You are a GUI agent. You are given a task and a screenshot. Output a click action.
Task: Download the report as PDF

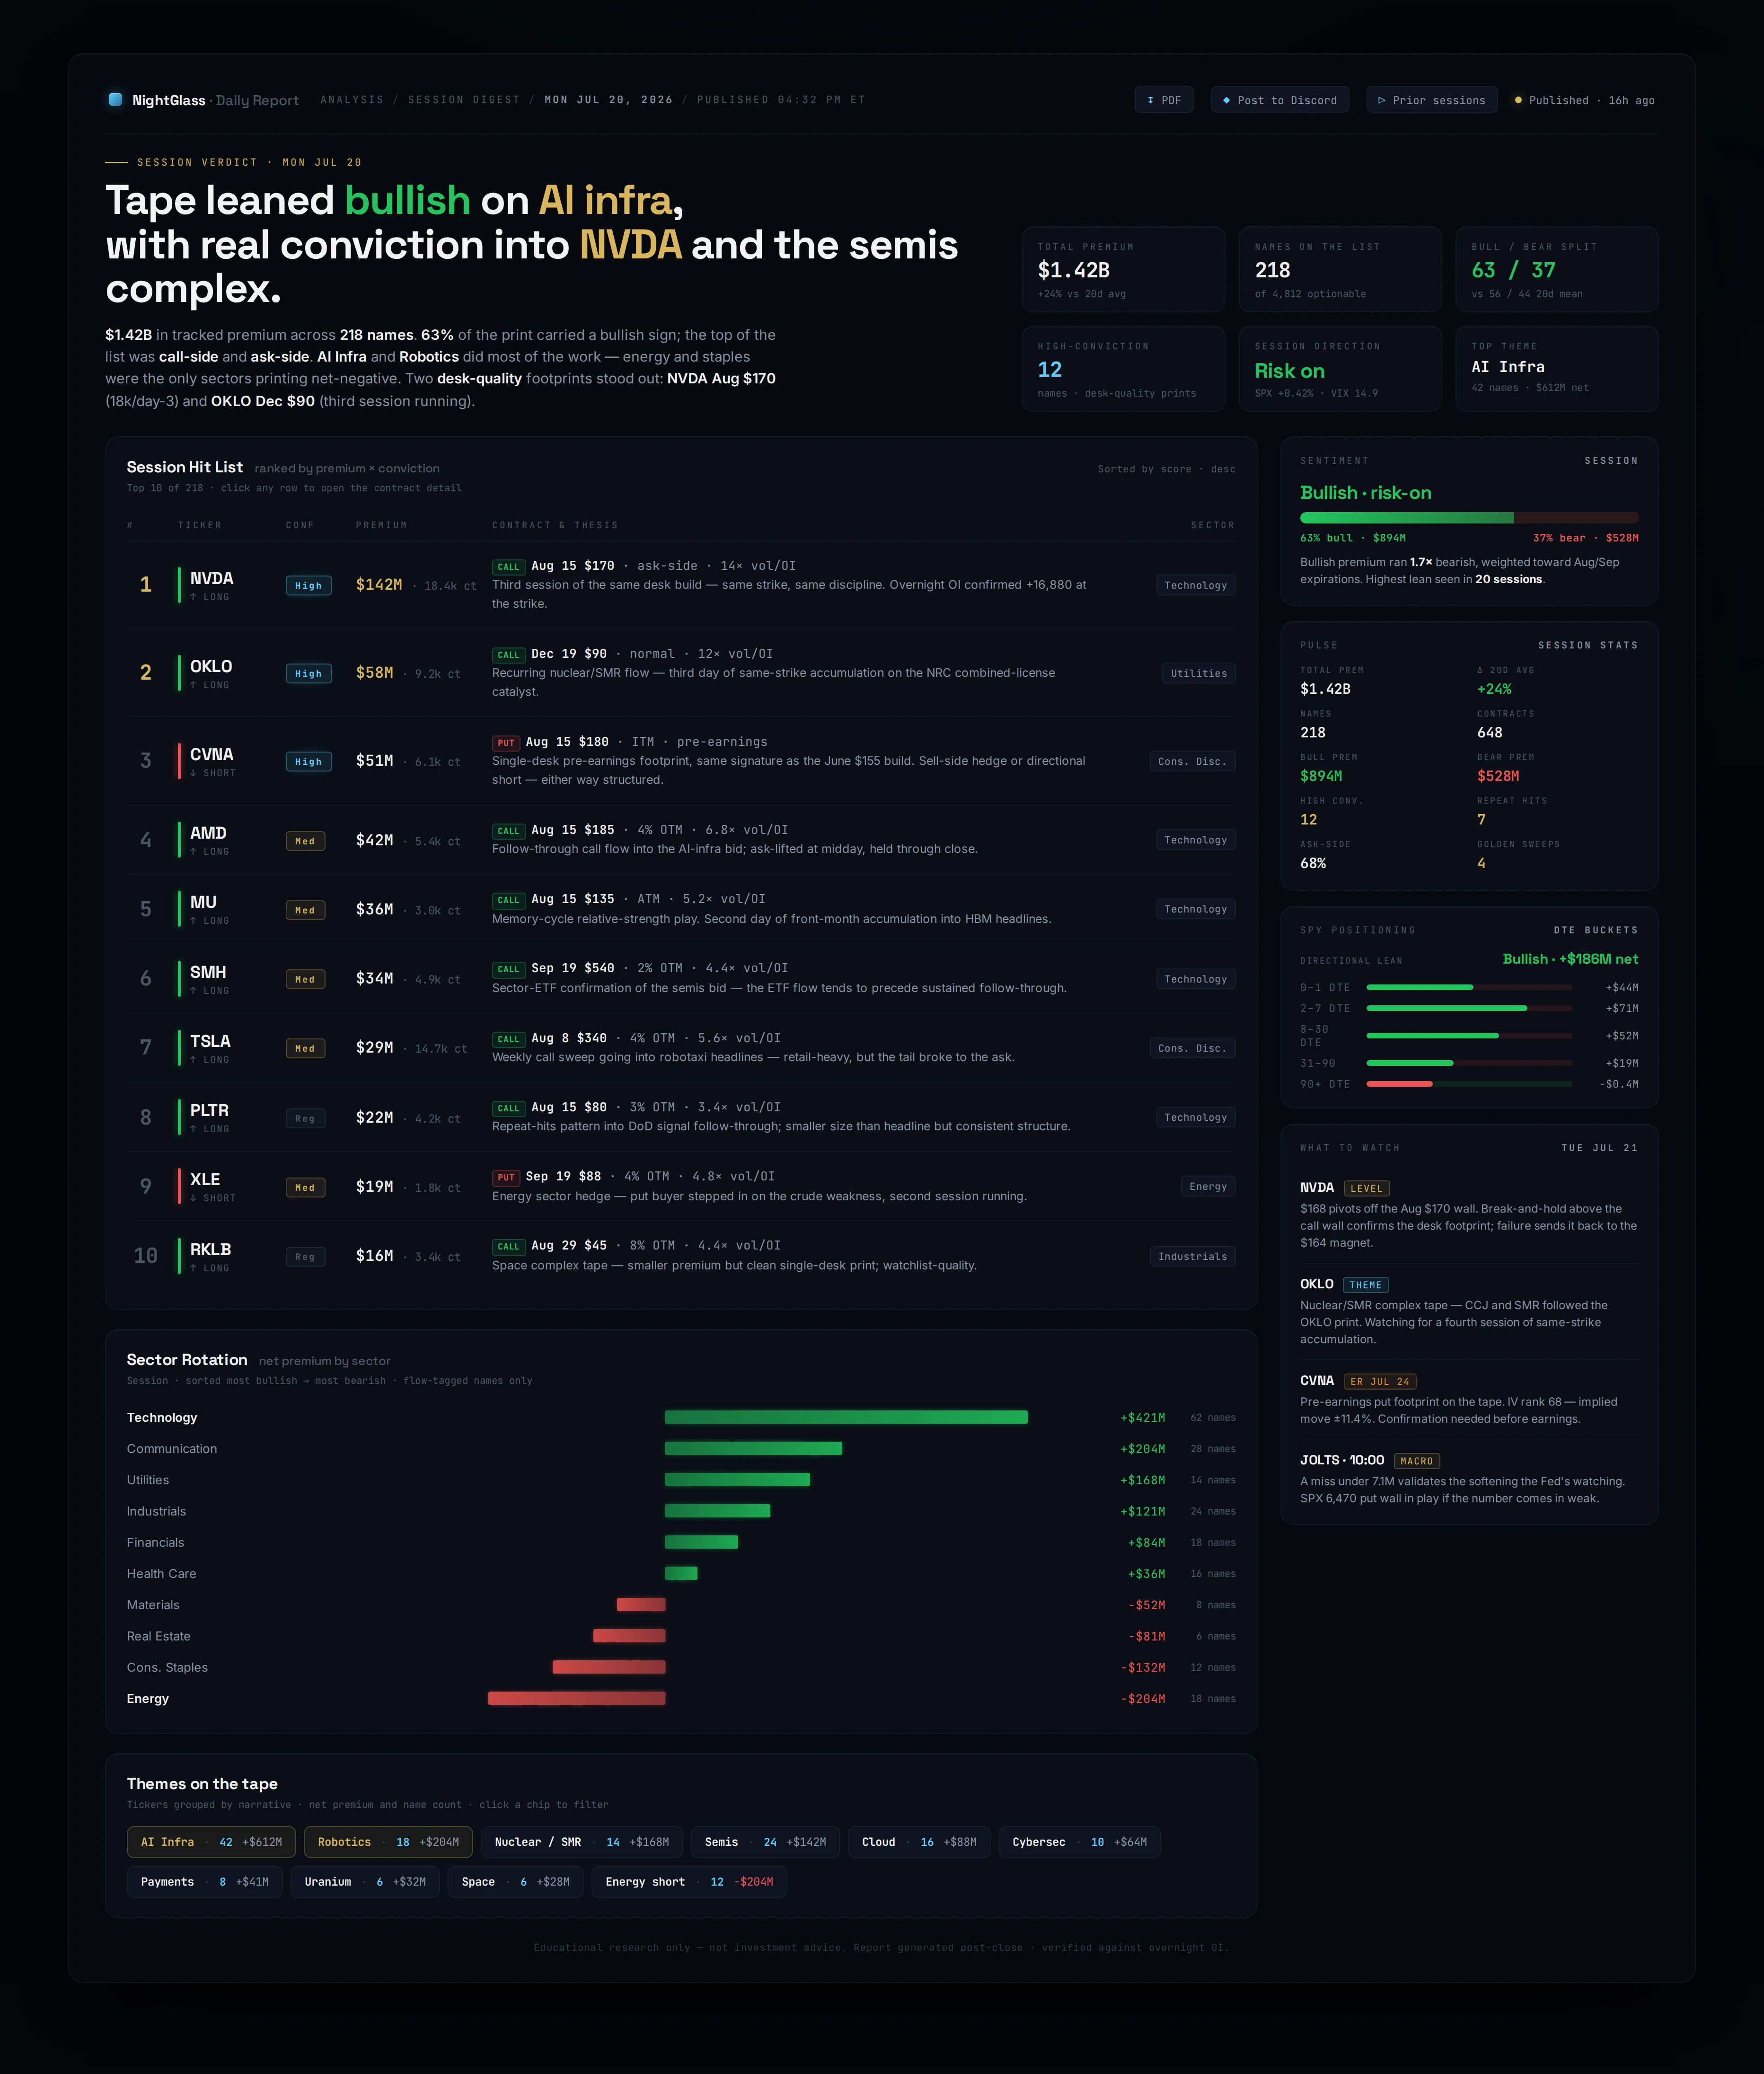pyautogui.click(x=1164, y=100)
